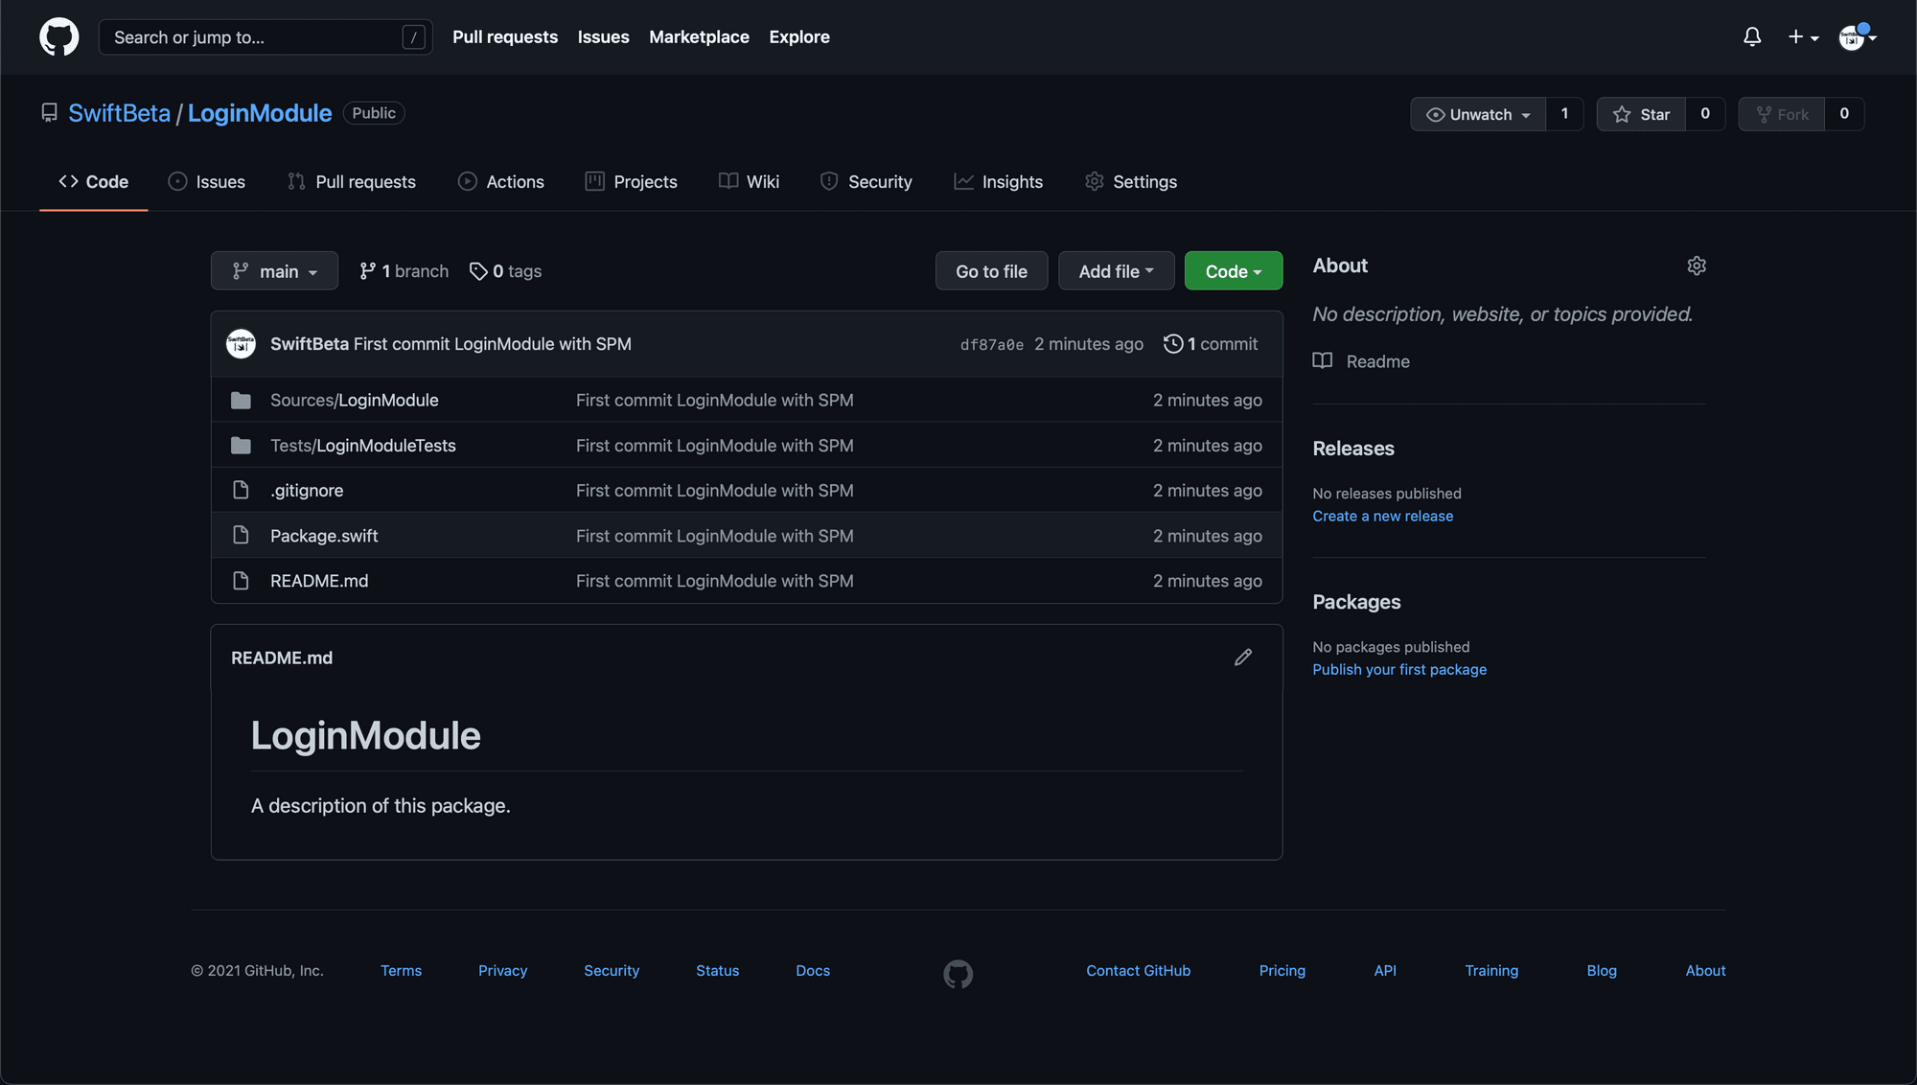Screen dimensions: 1917x1085
Task: Open the green Code dropdown
Action: coord(1233,271)
